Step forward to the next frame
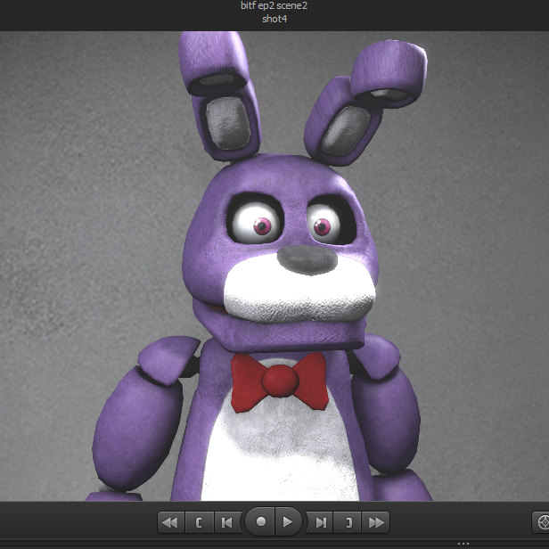Image resolution: width=549 pixels, height=549 pixels. pos(321,522)
